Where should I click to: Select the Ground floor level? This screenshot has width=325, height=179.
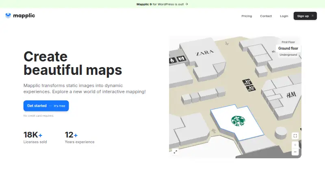click(x=288, y=48)
